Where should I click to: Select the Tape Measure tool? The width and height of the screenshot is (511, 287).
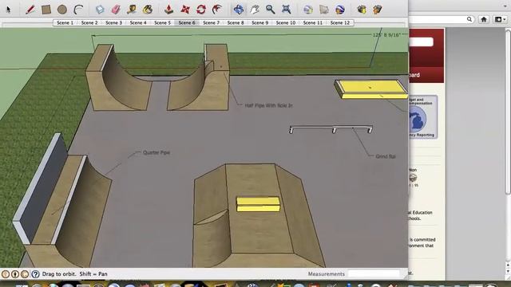[132, 10]
